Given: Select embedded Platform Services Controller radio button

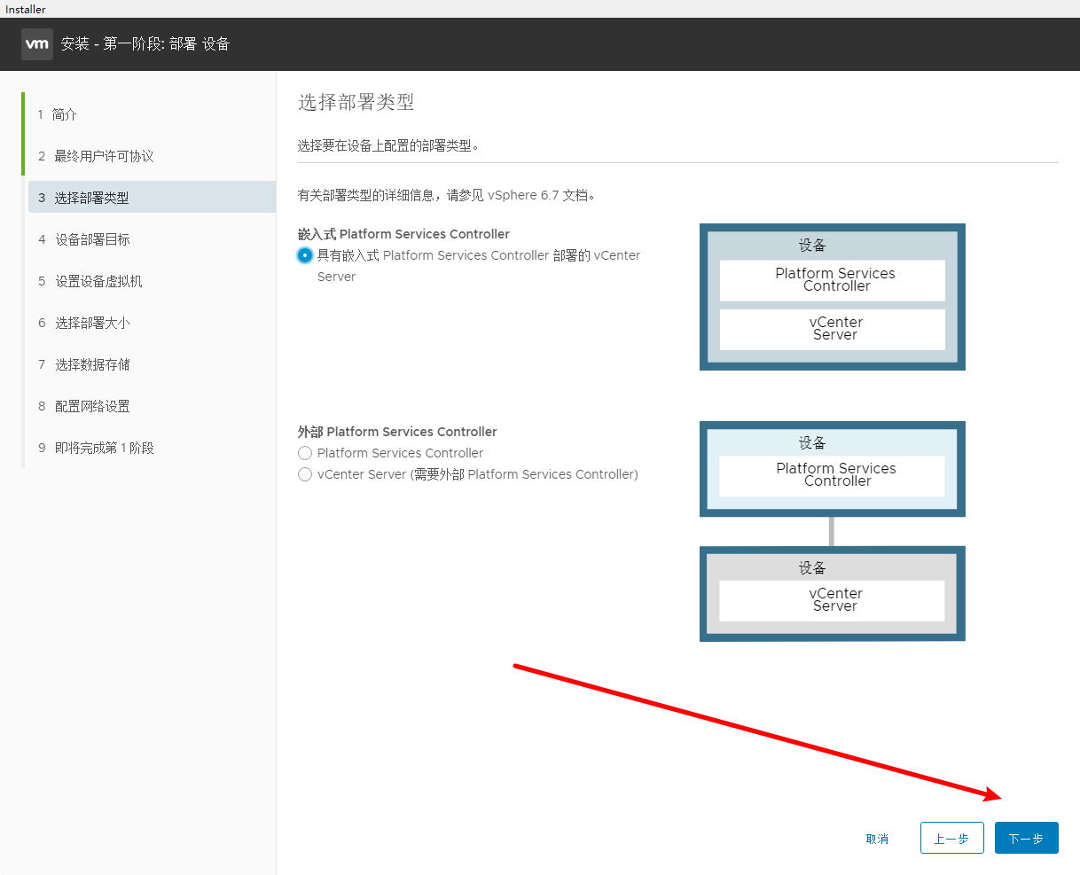Looking at the screenshot, I should point(305,255).
